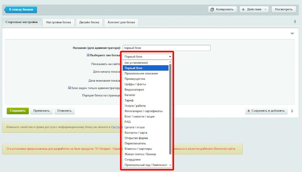Open the Дизайн блока tab
The height and width of the screenshot is (172, 302).
coord(89,22)
